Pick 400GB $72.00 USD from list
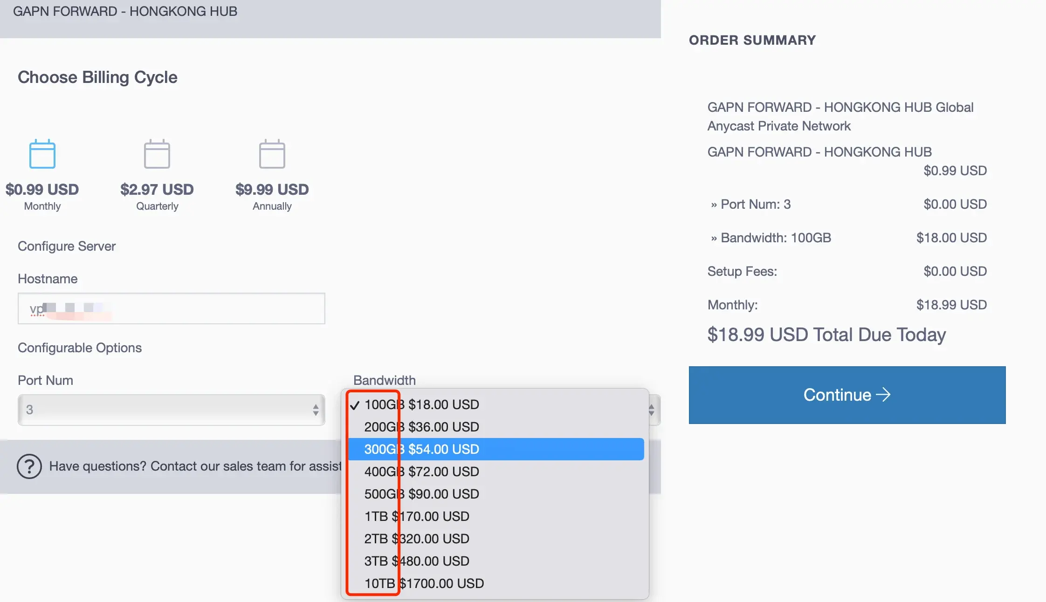This screenshot has width=1046, height=602. pyautogui.click(x=421, y=472)
